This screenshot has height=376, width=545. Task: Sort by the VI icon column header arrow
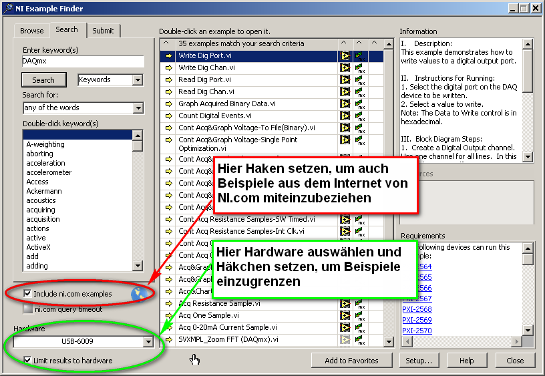click(344, 43)
